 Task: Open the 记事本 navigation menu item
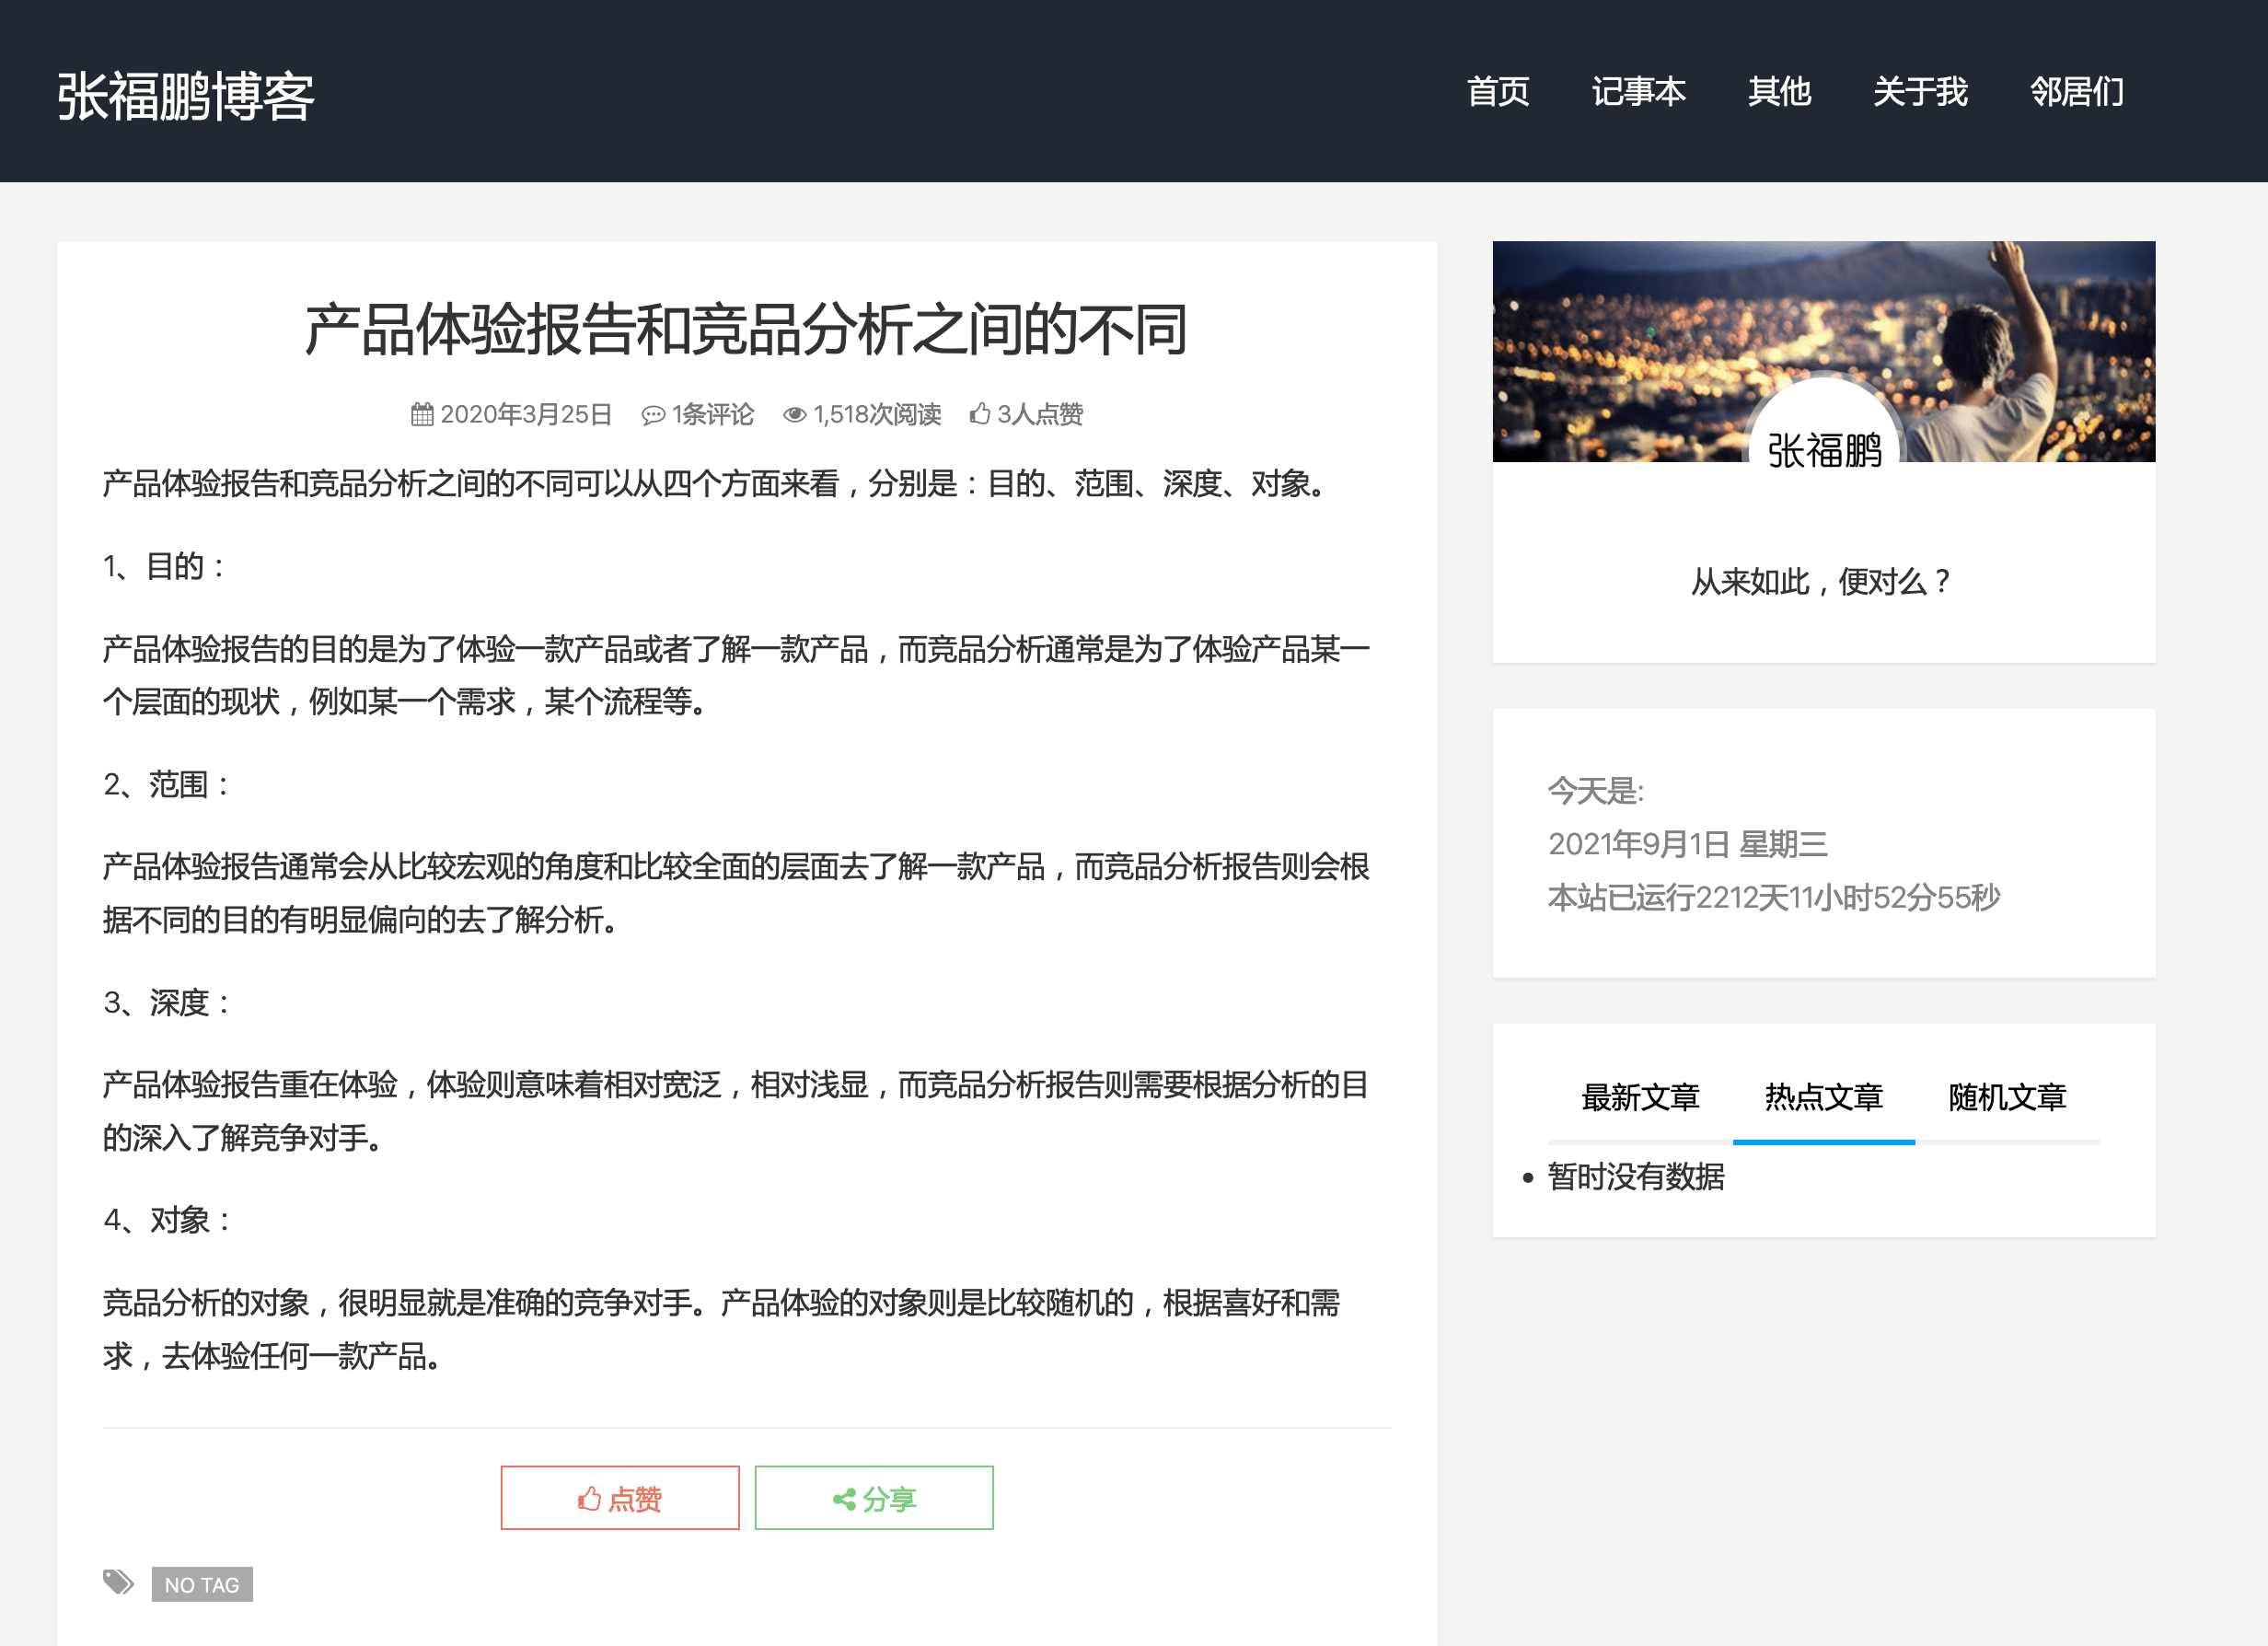click(x=1638, y=91)
